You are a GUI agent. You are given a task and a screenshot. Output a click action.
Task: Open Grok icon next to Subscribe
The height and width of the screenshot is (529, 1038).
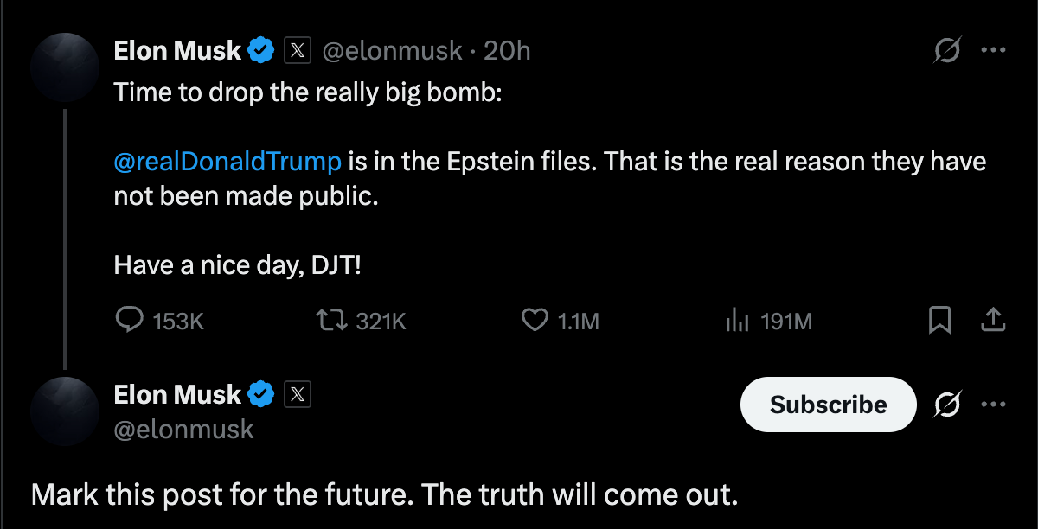[947, 404]
